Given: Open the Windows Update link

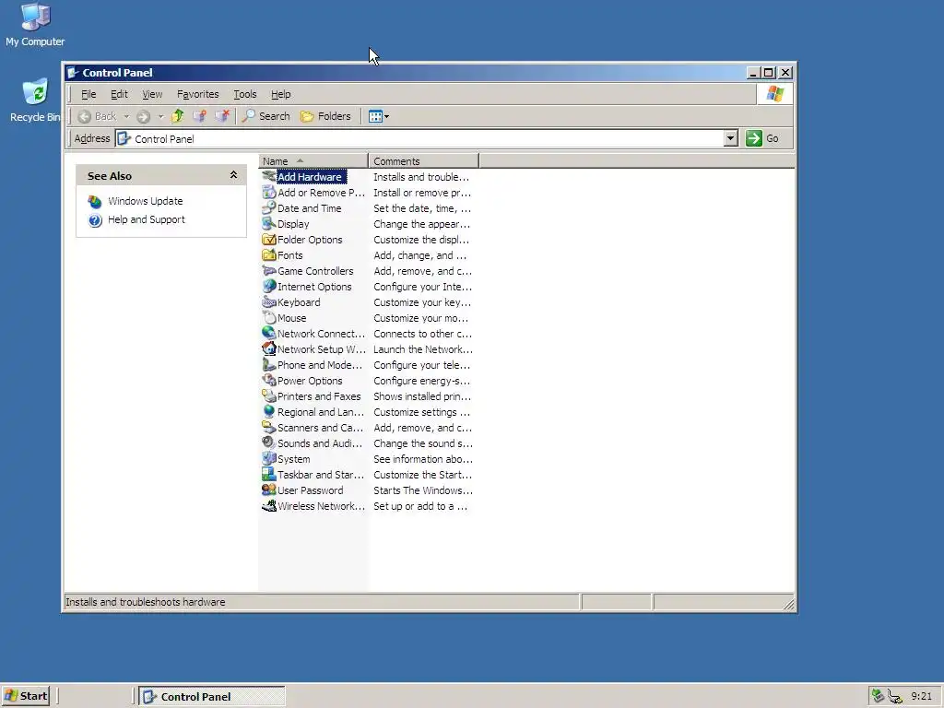Looking at the screenshot, I should point(145,201).
